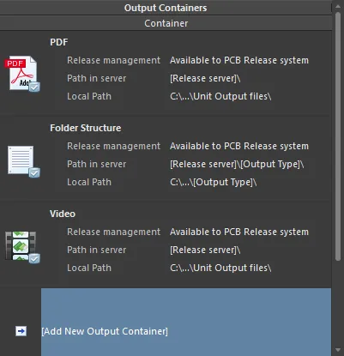The height and width of the screenshot is (356, 344).
Task: Click Add New Output Container
Action: click(105, 331)
